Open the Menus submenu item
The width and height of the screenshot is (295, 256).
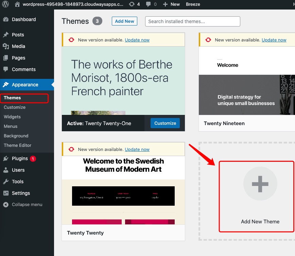click(11, 126)
